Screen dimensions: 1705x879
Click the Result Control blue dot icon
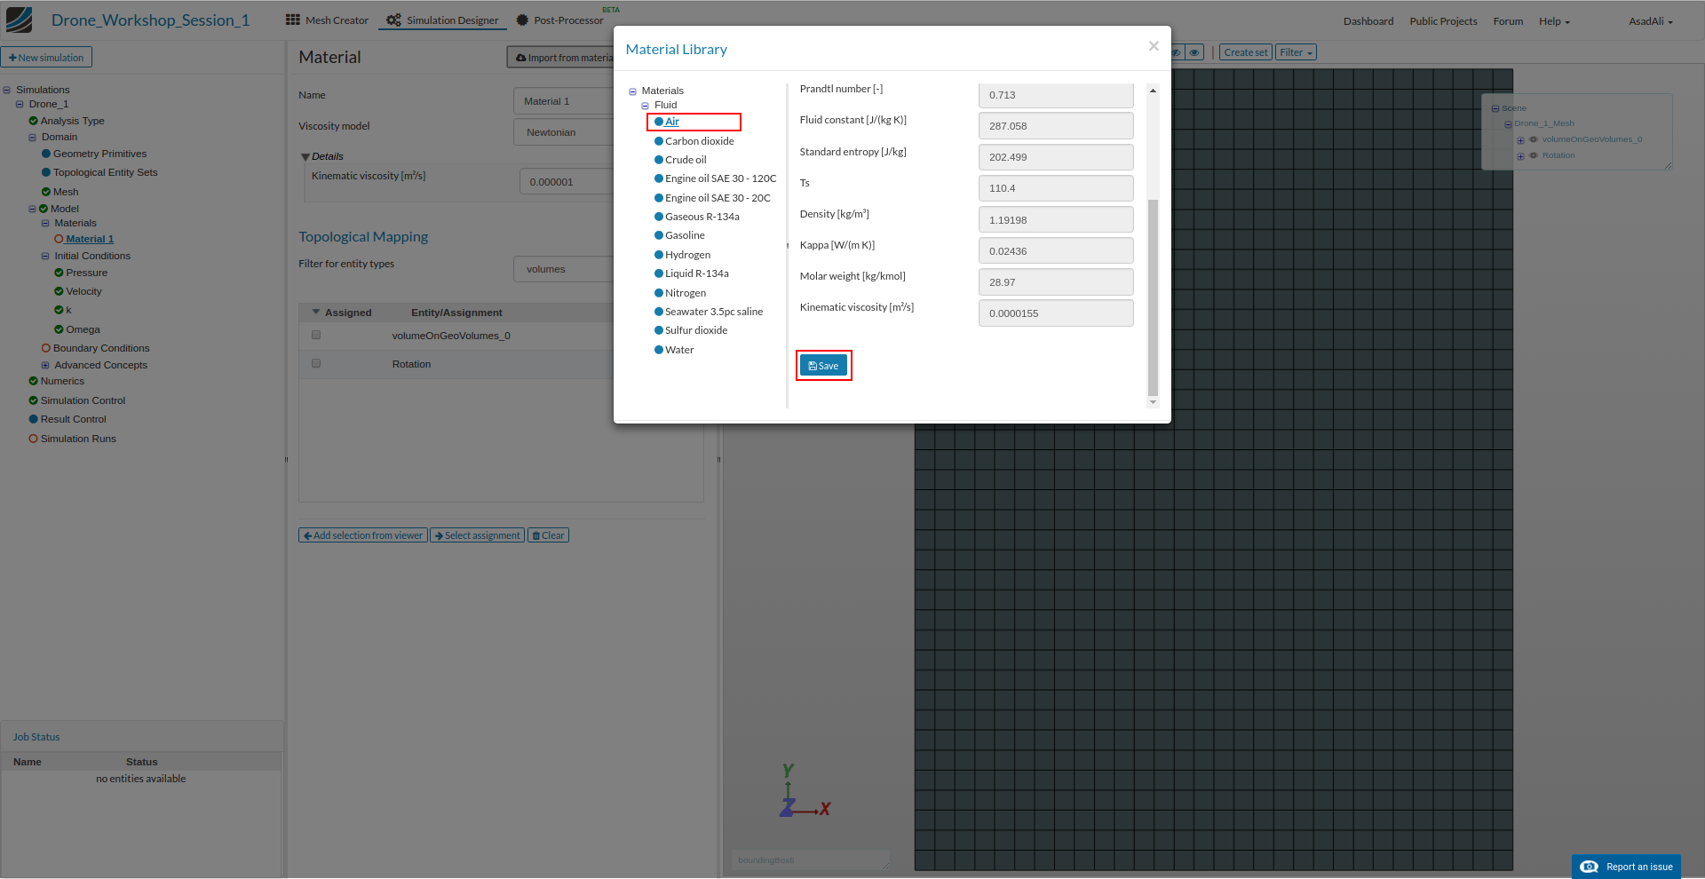34,419
